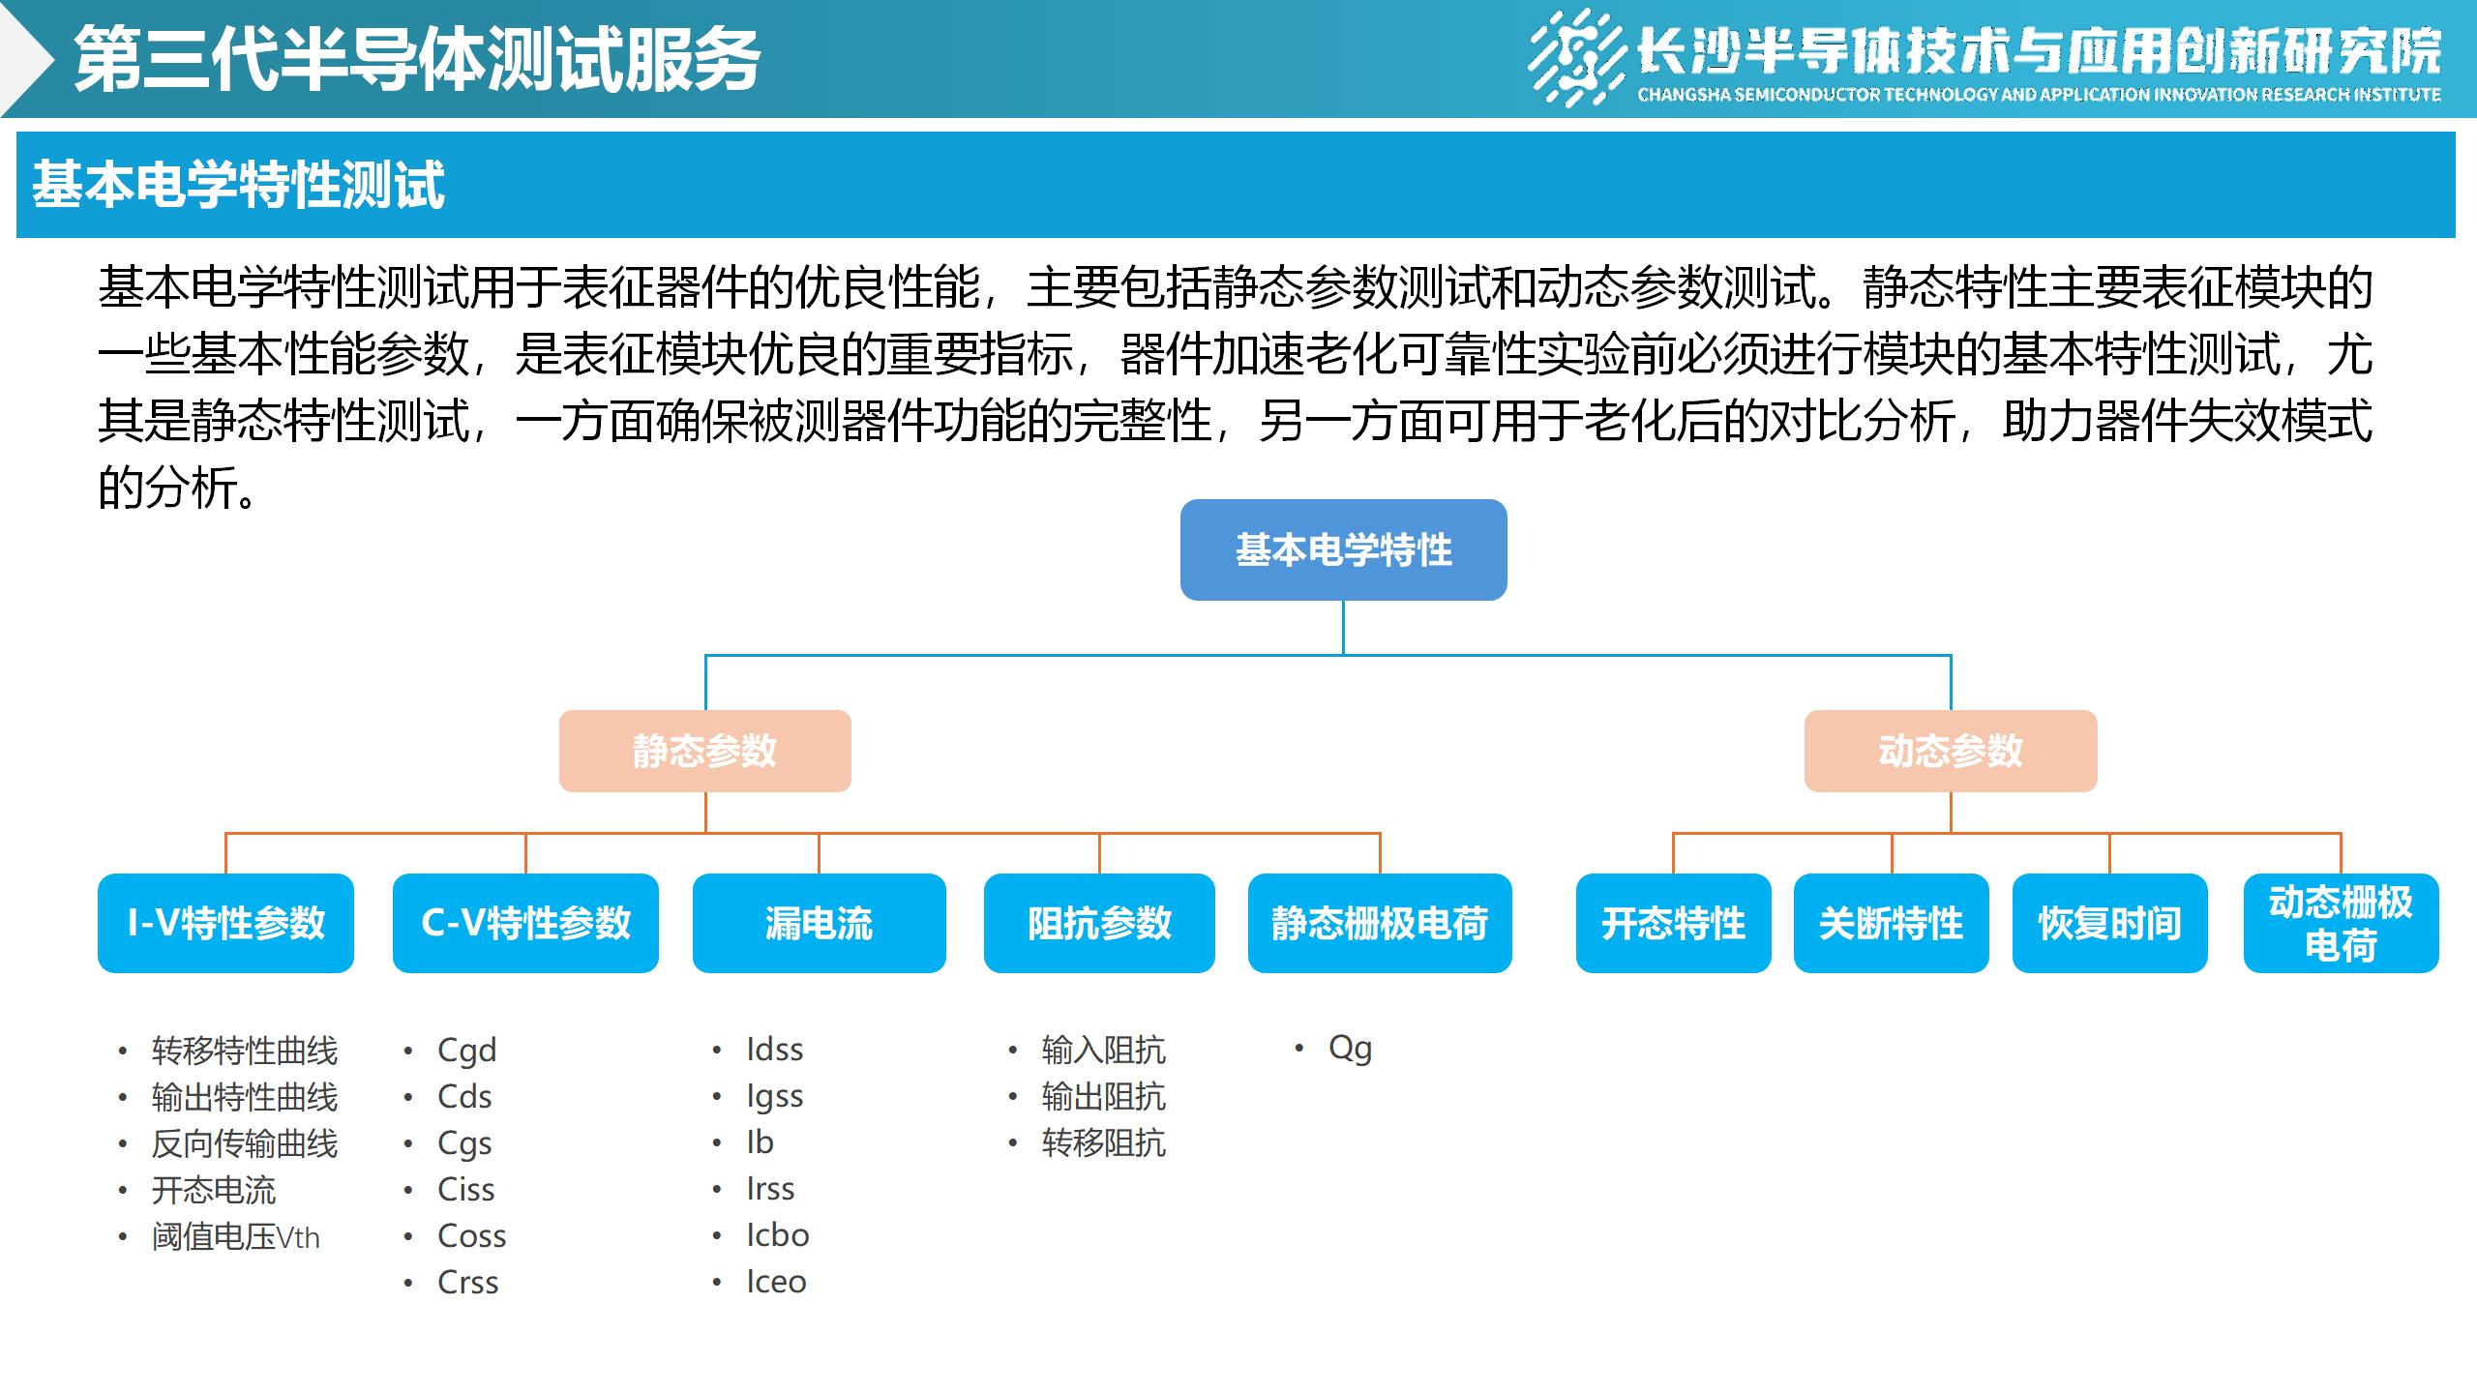The width and height of the screenshot is (2477, 1393).
Task: Select the Qg list entry
Action: click(x=1350, y=1048)
